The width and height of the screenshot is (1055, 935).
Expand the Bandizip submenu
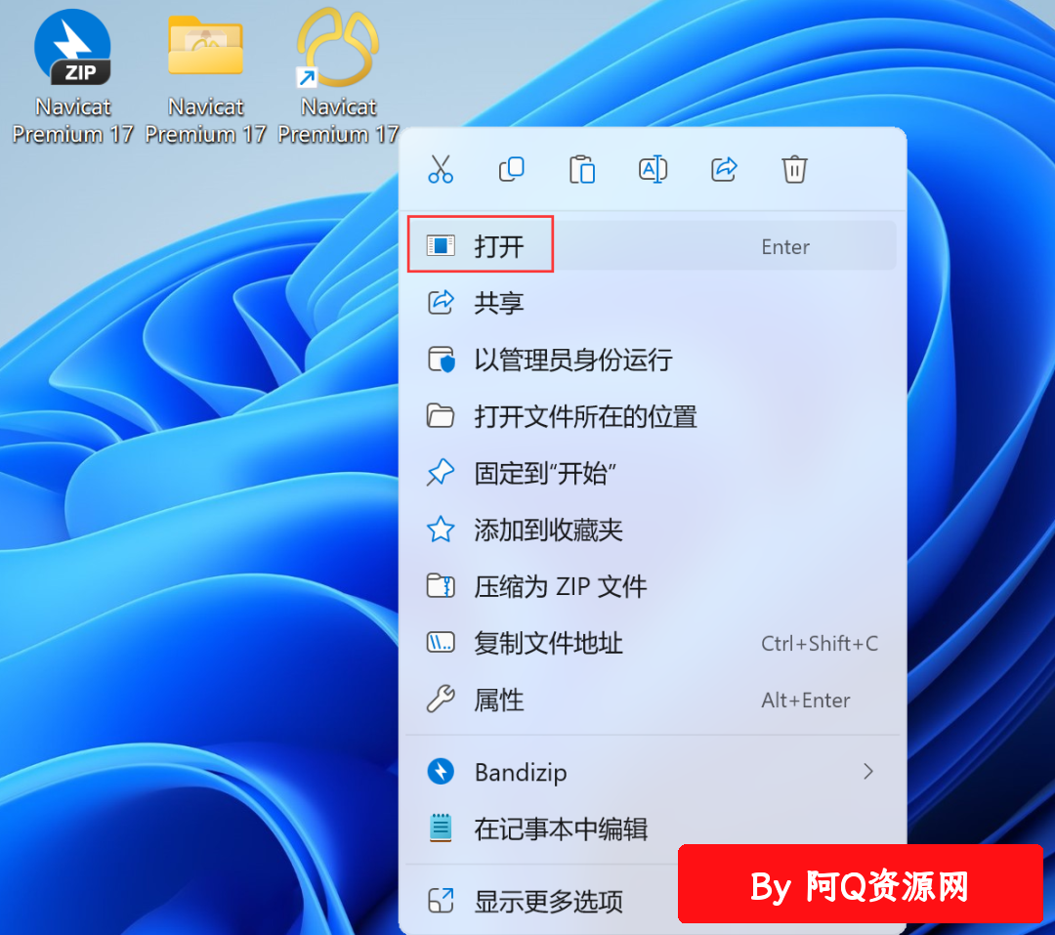pos(652,772)
